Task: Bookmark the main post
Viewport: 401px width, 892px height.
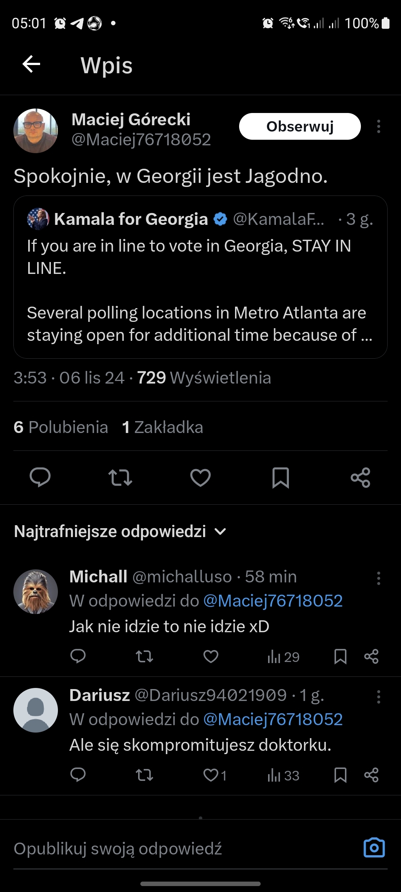Action: tap(280, 478)
